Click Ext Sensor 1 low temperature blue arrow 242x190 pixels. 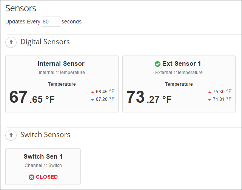click(x=209, y=99)
